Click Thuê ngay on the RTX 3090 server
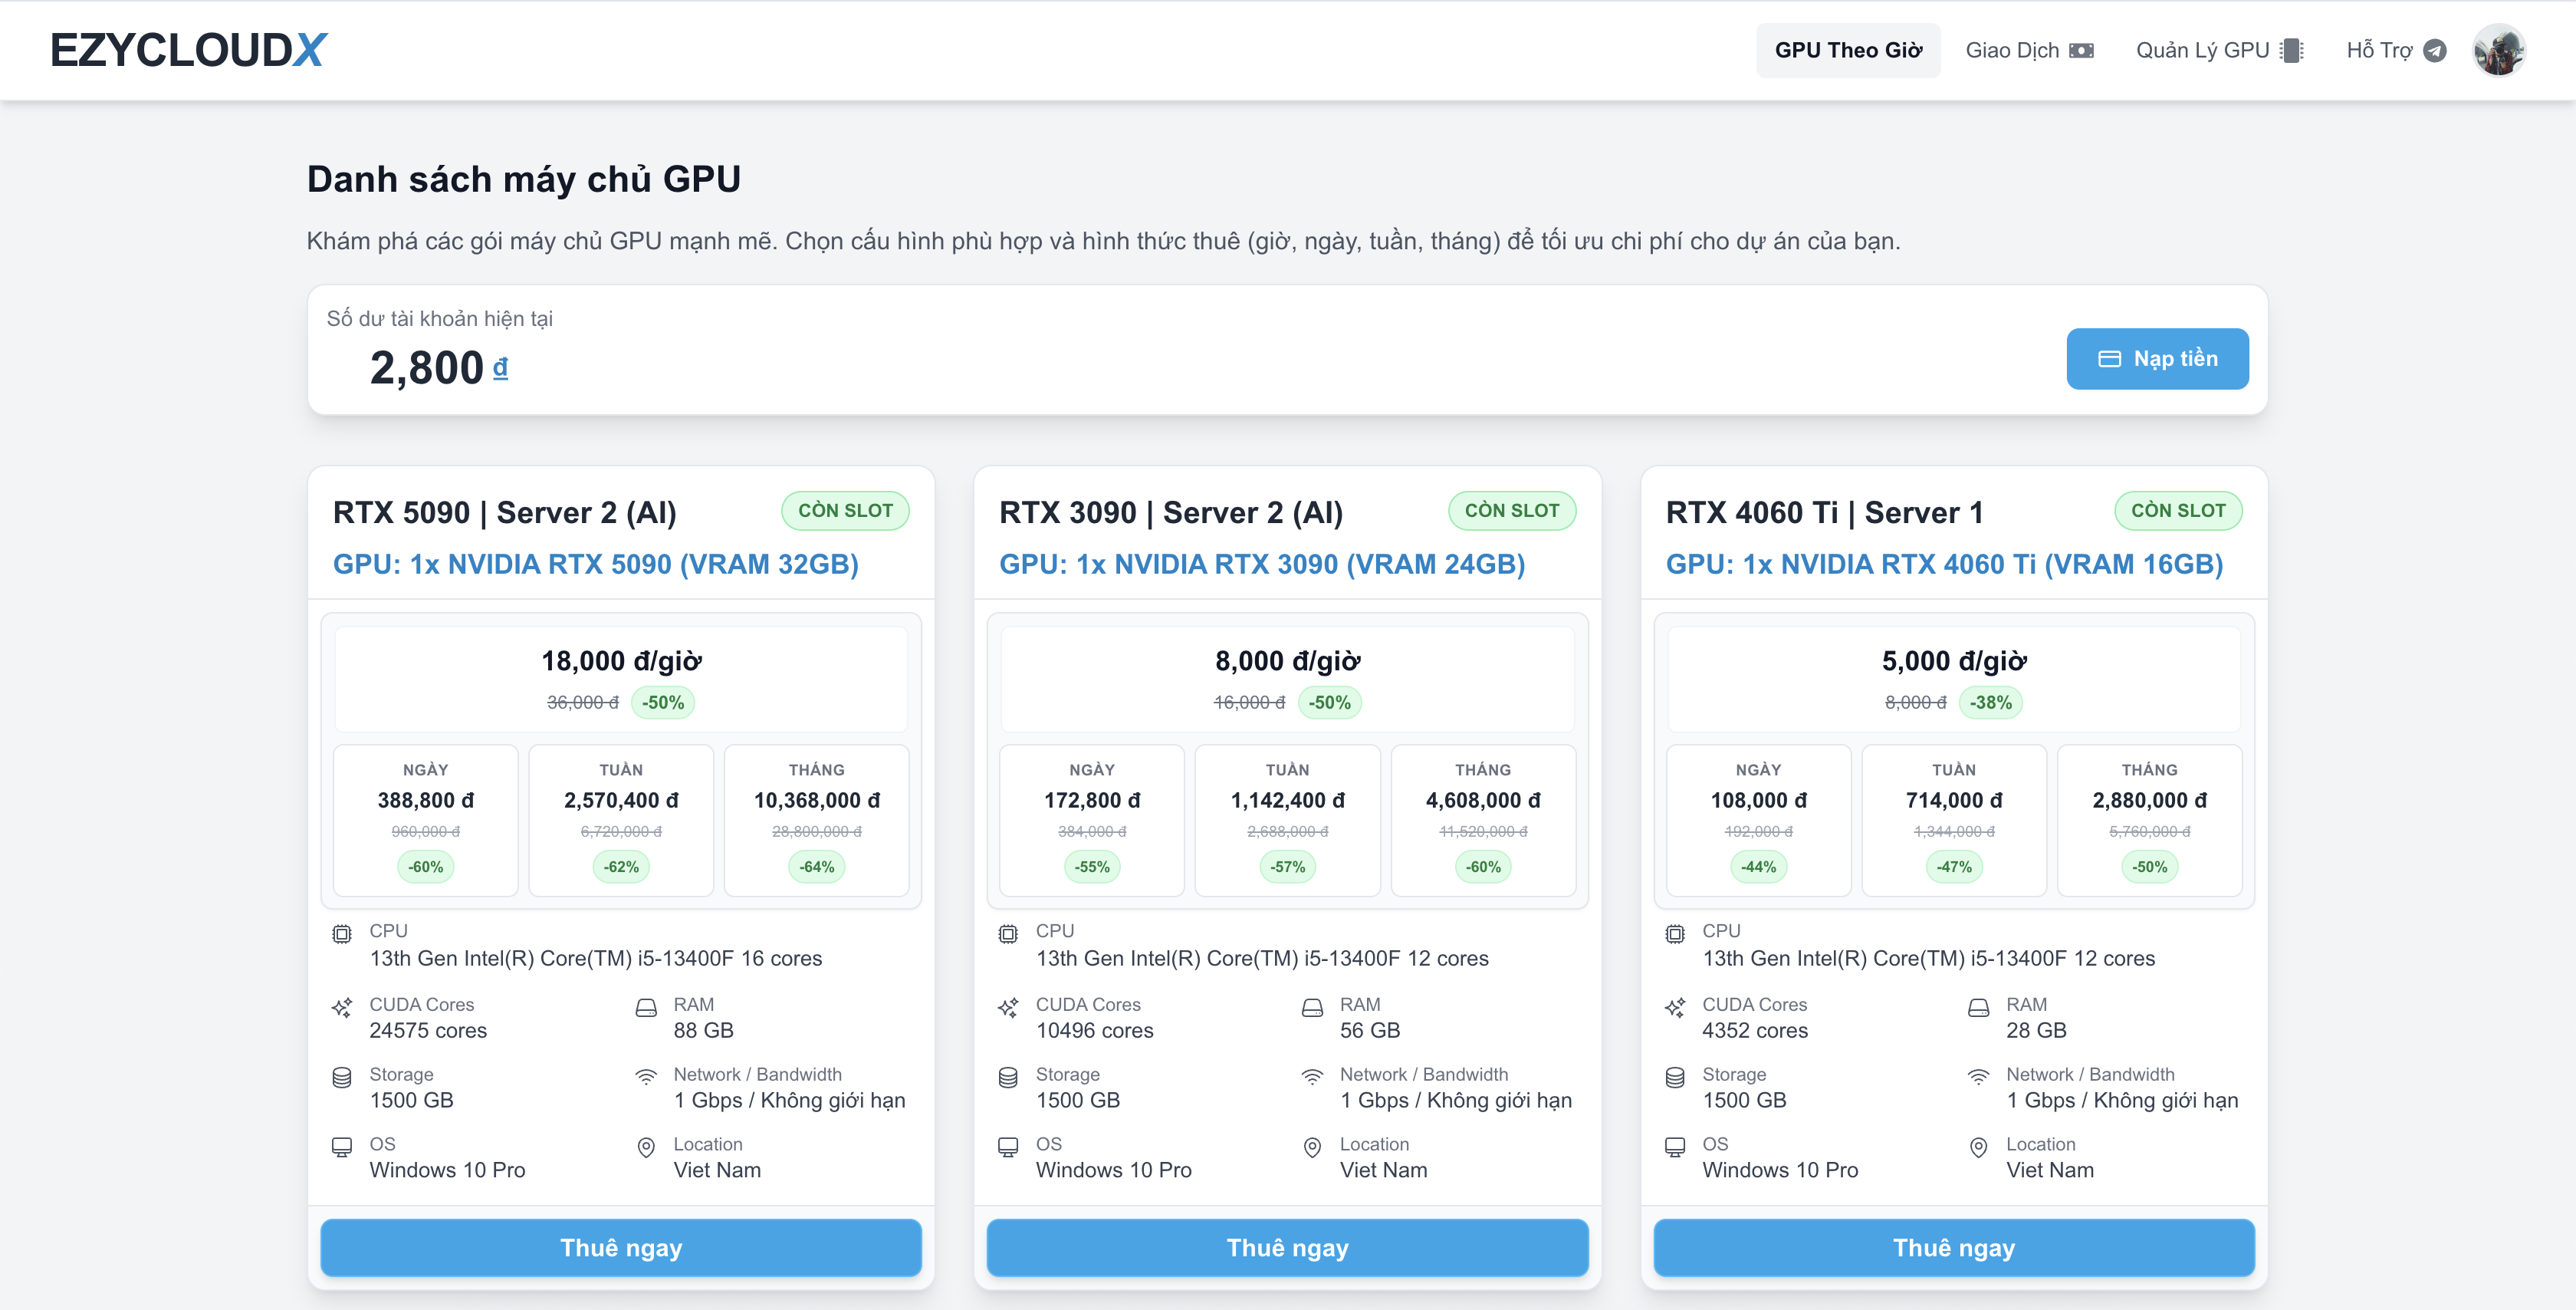2576x1310 pixels. (1287, 1248)
